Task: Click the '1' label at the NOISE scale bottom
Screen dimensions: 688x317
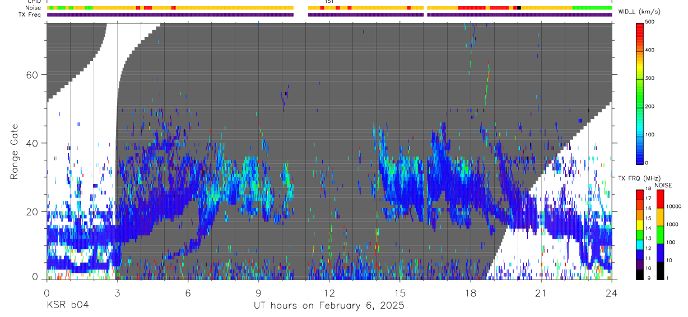Action: point(668,278)
